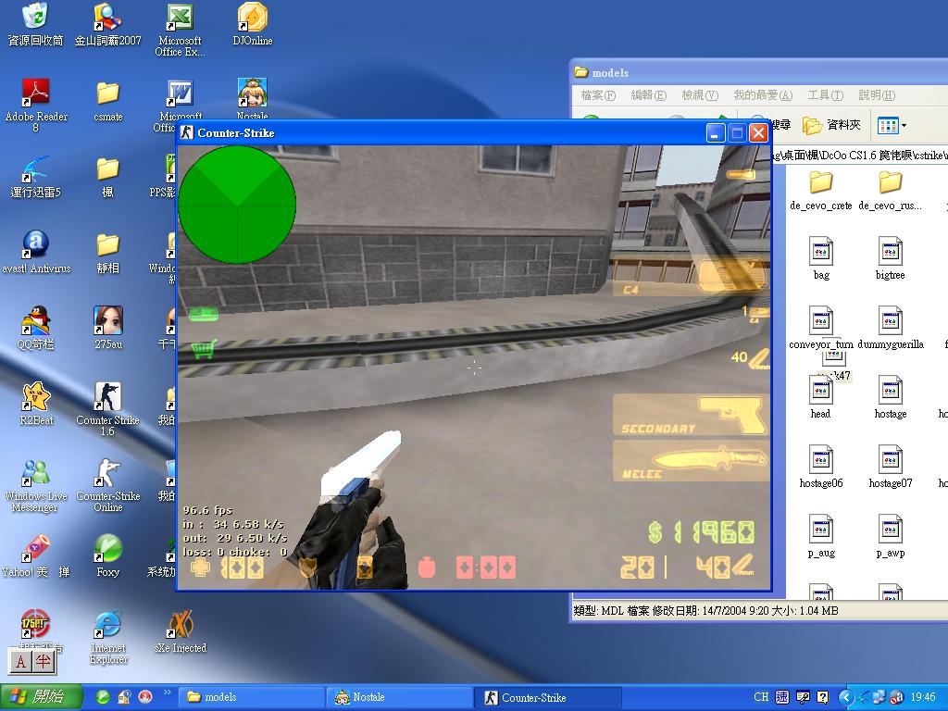Open the R2Beat desktop shortcut
The width and height of the screenshot is (948, 711).
point(35,397)
